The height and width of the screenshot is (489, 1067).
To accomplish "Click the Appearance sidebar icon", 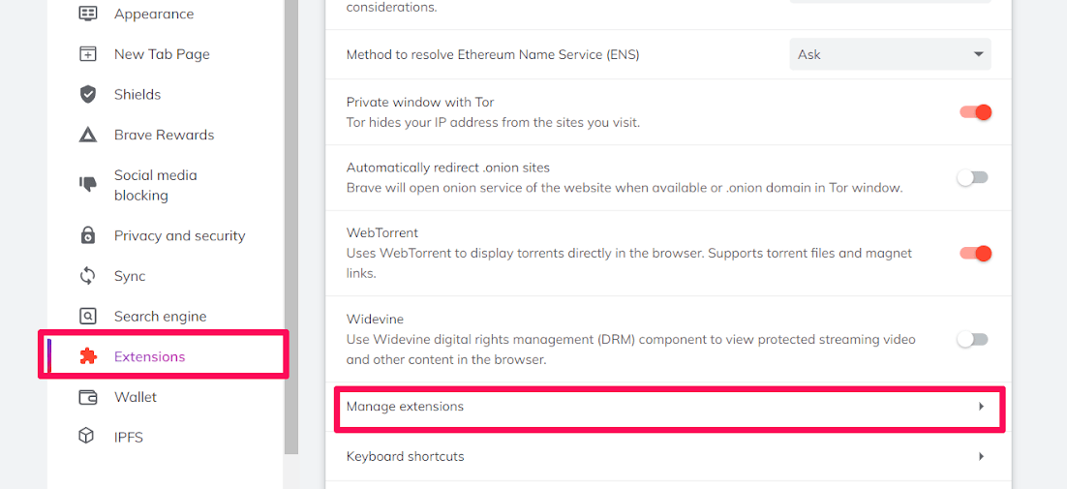I will coord(88,14).
